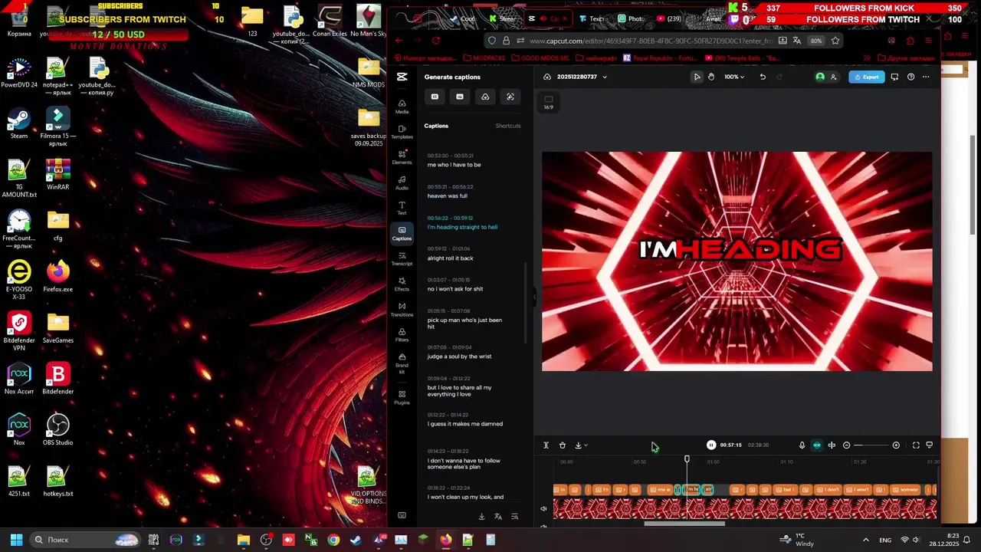This screenshot has width=981, height=552.
Task: Toggle timeline snapping magnet
Action: [x=817, y=445]
